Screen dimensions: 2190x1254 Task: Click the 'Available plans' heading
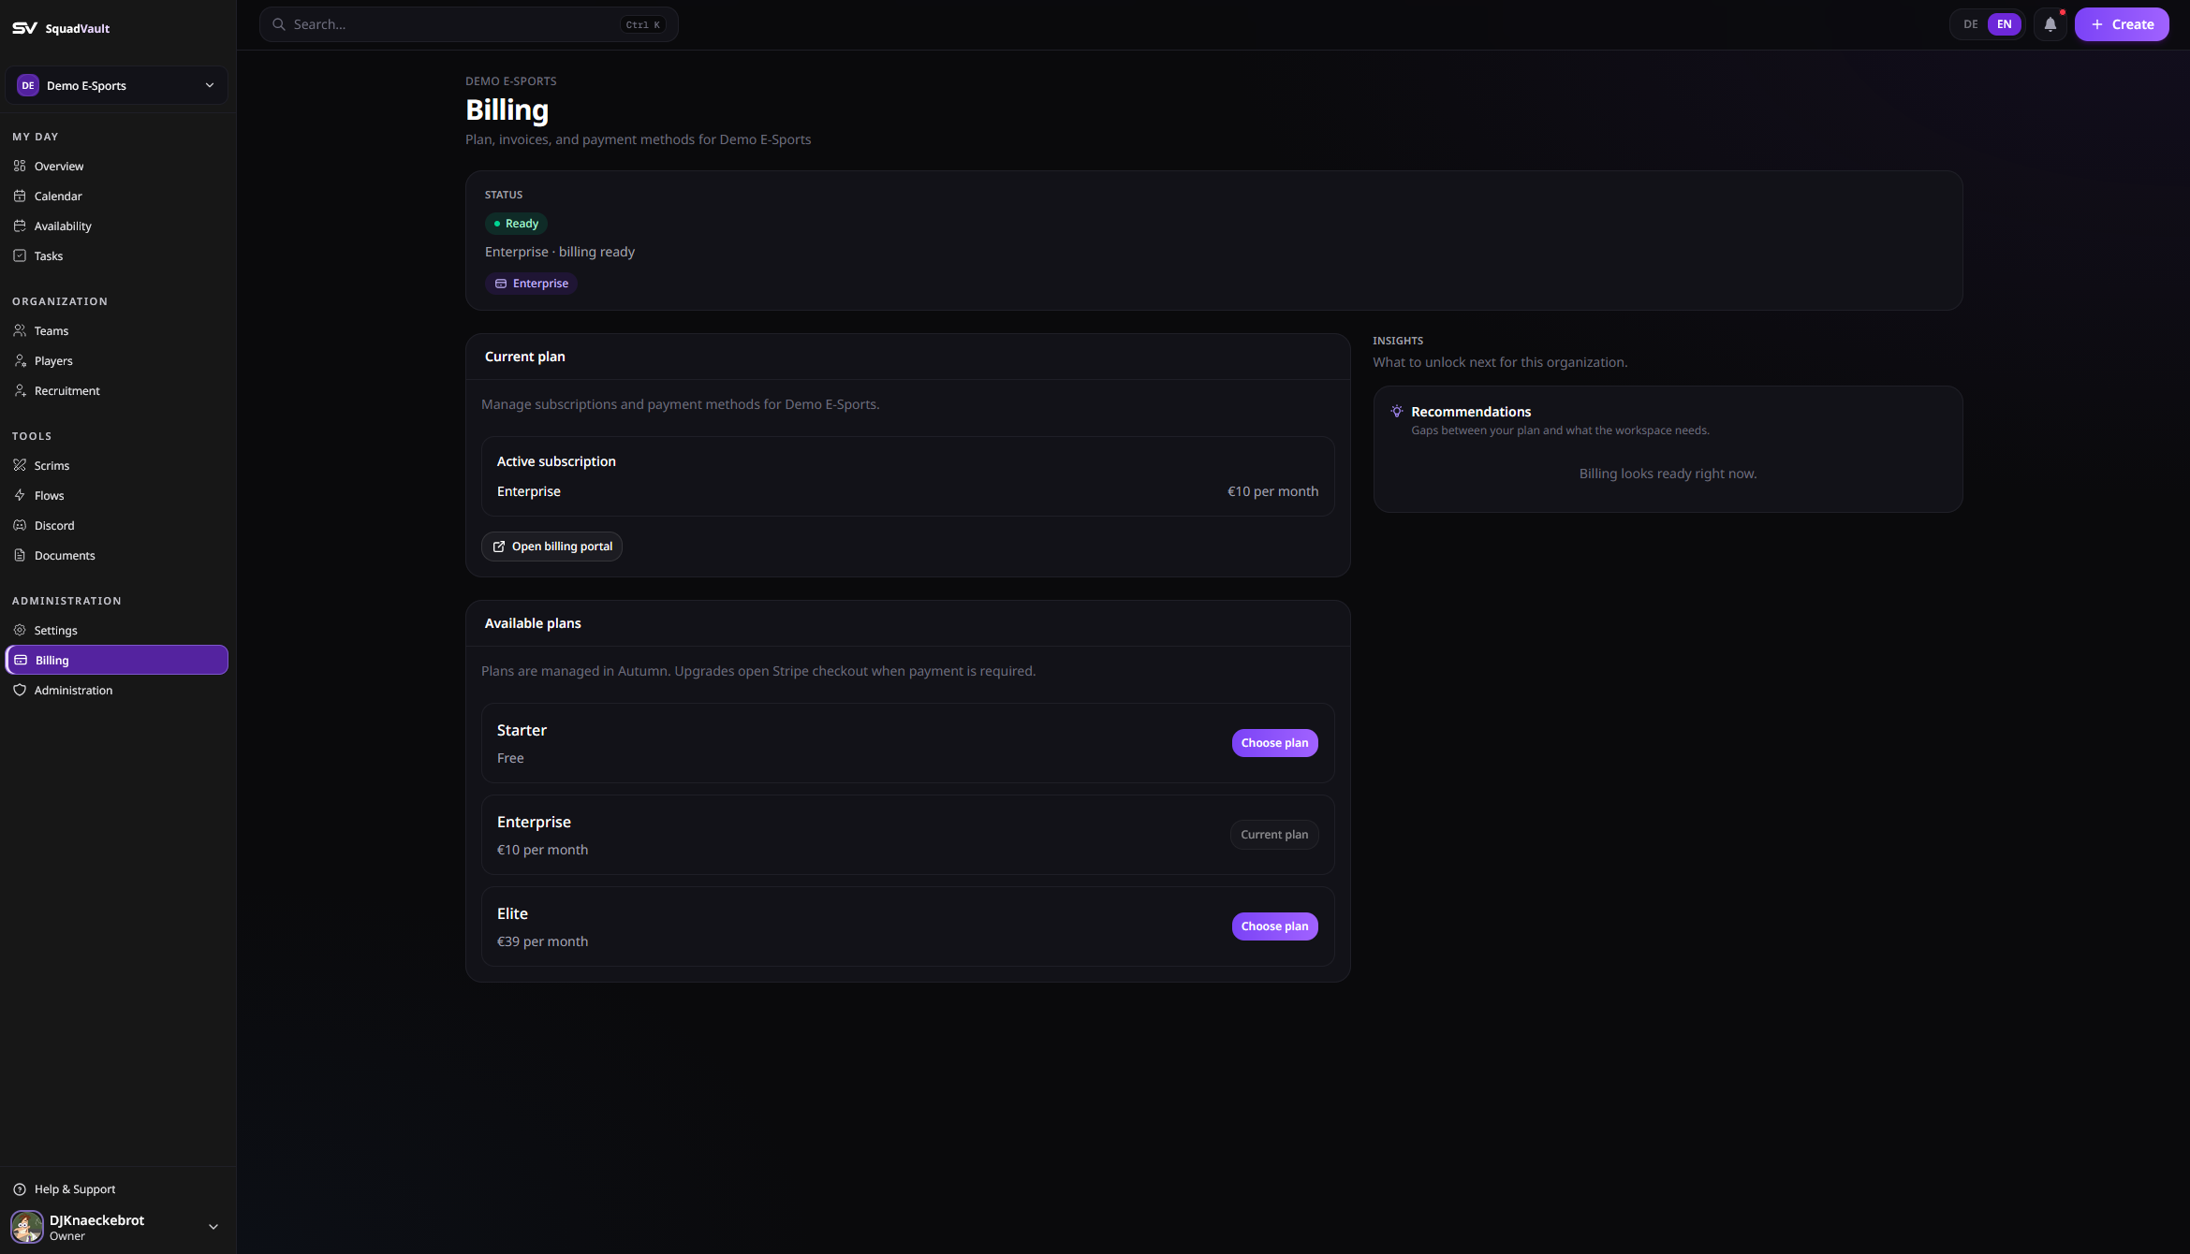point(533,623)
